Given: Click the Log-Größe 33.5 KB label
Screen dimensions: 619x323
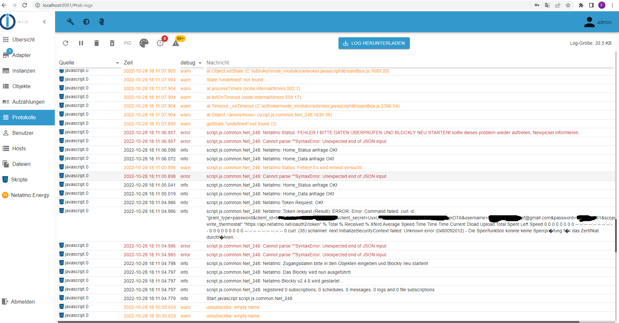Looking at the screenshot, I should (590, 43).
